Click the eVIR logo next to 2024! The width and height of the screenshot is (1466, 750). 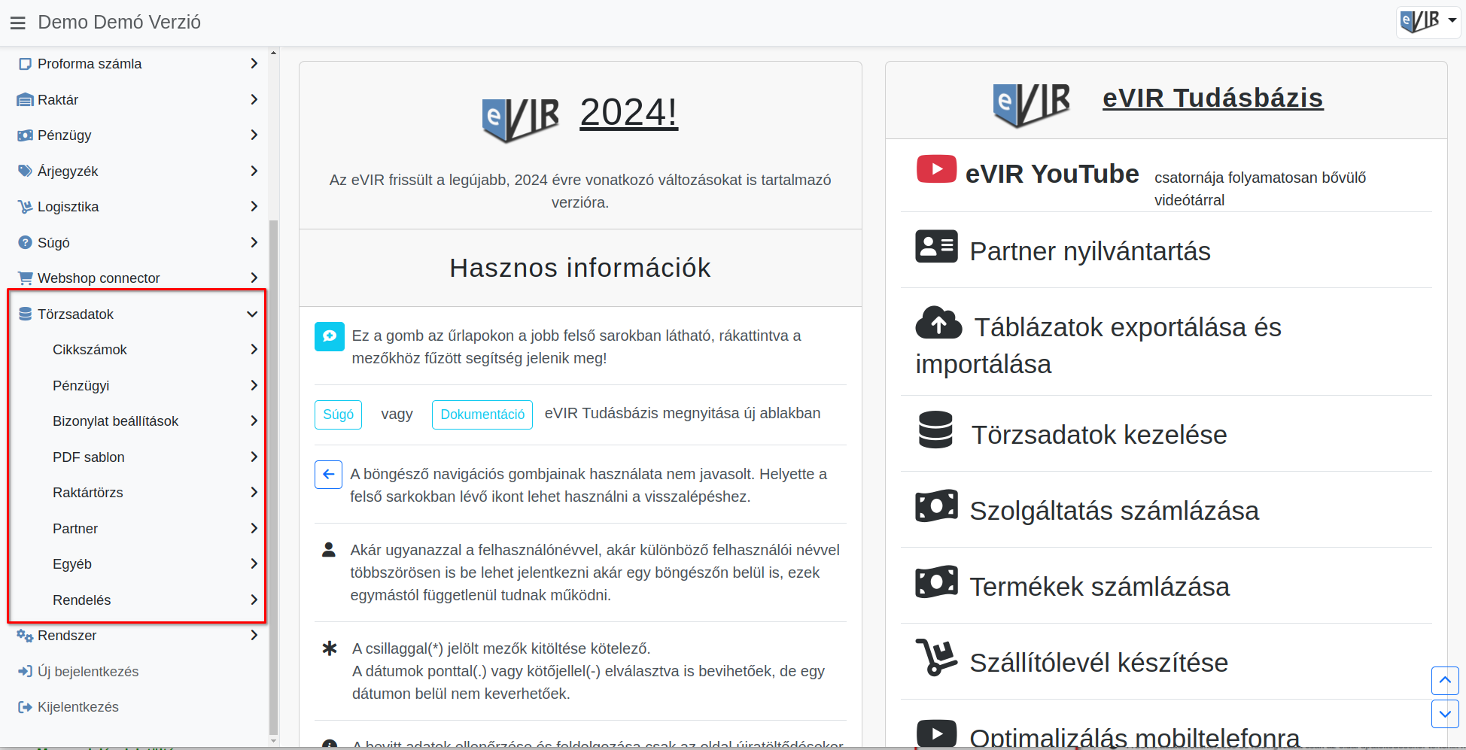[521, 120]
